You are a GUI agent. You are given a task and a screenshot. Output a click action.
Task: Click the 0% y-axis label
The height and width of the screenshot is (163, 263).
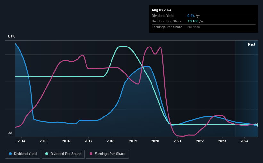[10, 133]
